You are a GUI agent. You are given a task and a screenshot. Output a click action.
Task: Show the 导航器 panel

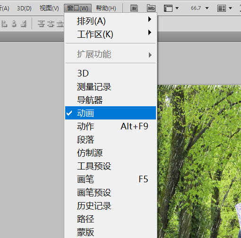(111, 100)
